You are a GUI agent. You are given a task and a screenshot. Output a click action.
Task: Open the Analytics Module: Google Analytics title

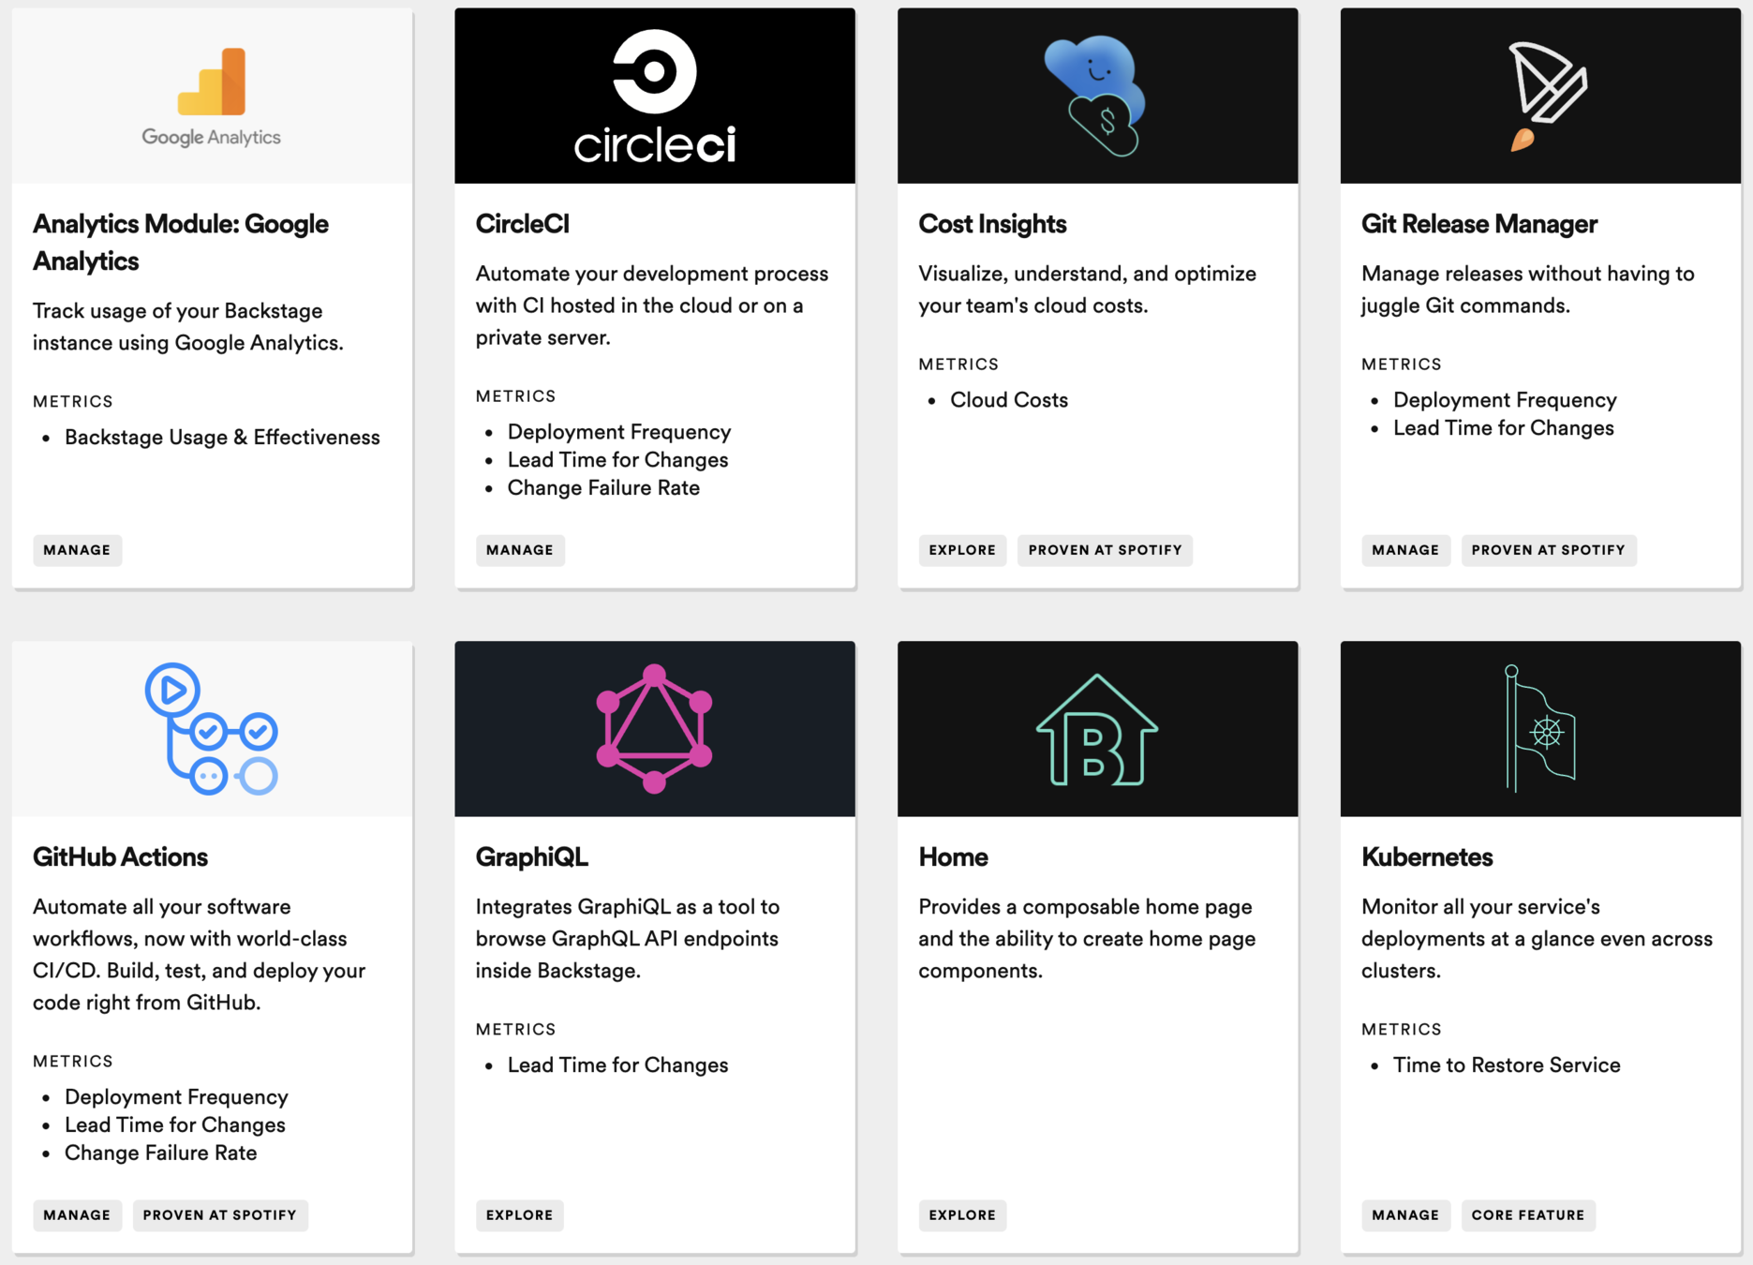181,243
